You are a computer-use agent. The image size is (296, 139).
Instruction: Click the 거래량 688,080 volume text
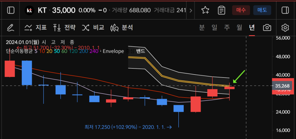click(131, 10)
